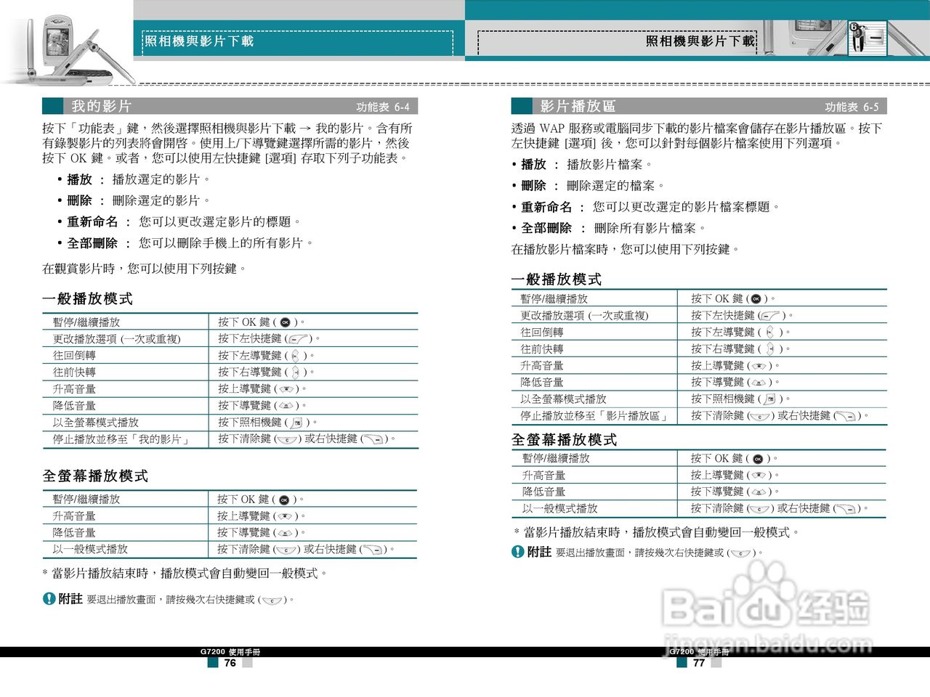930x697 pixels.
Task: Click up navigation key icon in page 76 一般播放模式 升高音量 row
Action: [286, 389]
